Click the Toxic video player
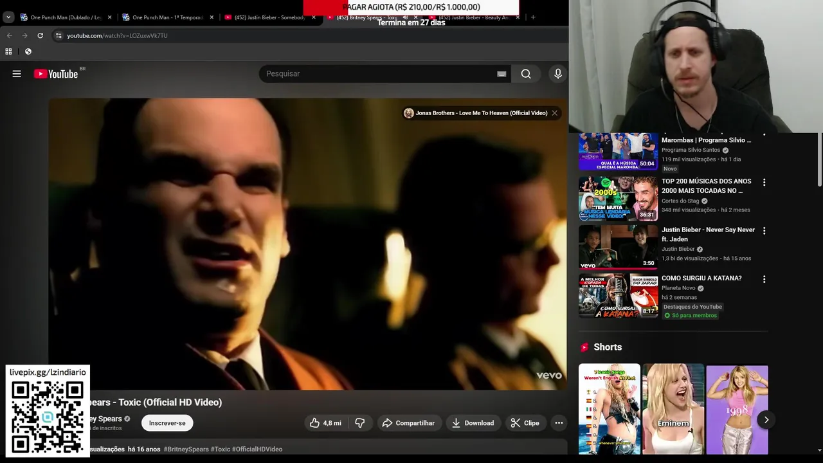The width and height of the screenshot is (823, 463). pyautogui.click(x=307, y=244)
